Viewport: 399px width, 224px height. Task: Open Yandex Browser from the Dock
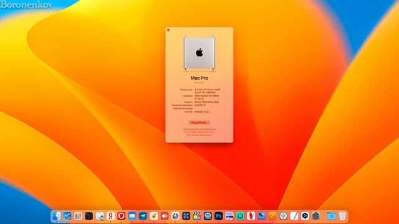coord(110,216)
